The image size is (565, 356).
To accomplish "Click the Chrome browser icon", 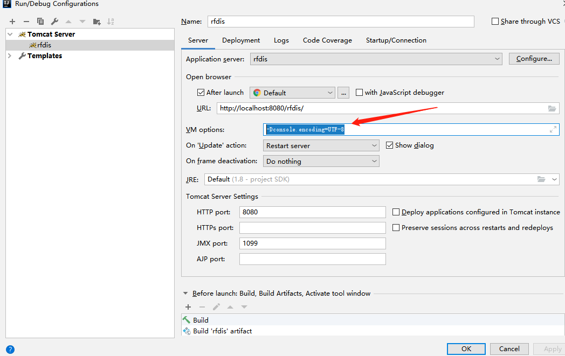I will point(257,93).
